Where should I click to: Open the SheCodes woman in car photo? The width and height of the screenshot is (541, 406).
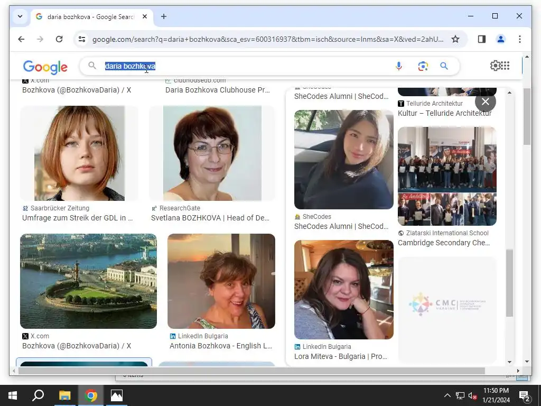tap(343, 160)
